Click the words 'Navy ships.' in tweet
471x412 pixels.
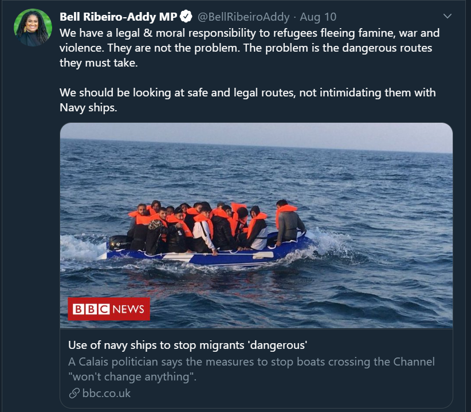coord(88,107)
